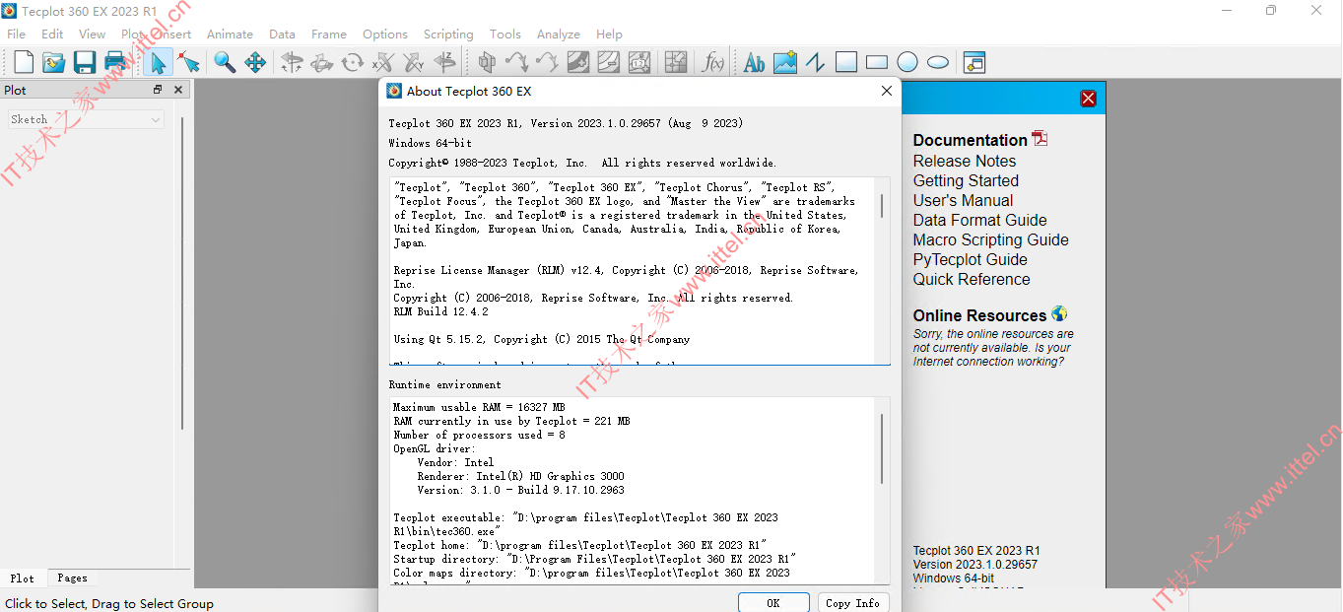This screenshot has width=1343, height=612.
Task: Open the User's Manual link
Action: point(963,200)
